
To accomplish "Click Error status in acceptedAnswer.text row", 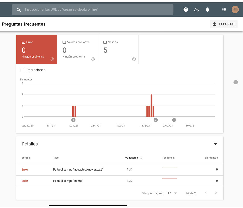I will pos(25,170).
